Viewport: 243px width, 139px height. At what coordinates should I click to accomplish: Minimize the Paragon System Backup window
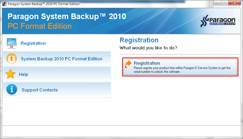click(x=218, y=3)
